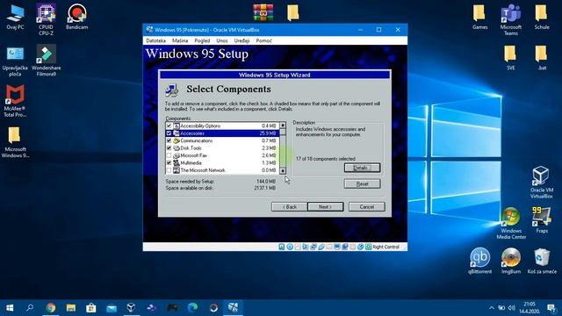This screenshot has height=316, width=562.
Task: Open the notification center icon
Action: pyautogui.click(x=551, y=308)
